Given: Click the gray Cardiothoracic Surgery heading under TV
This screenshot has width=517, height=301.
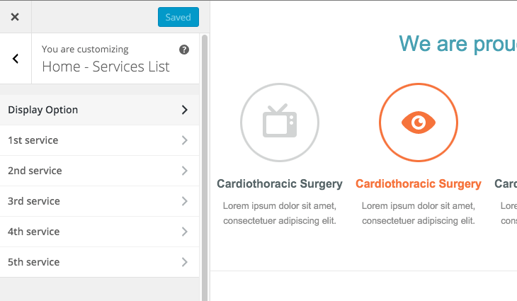Looking at the screenshot, I should 280,184.
